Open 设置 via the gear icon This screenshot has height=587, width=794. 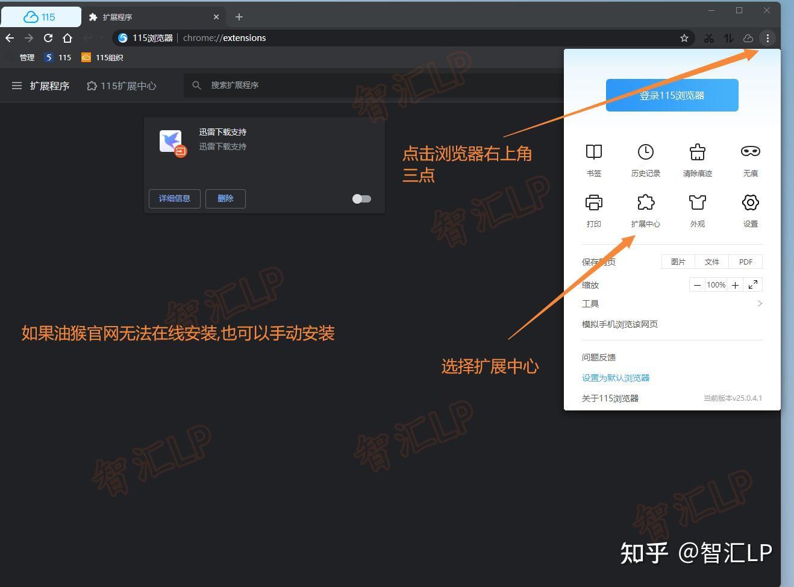tap(749, 209)
